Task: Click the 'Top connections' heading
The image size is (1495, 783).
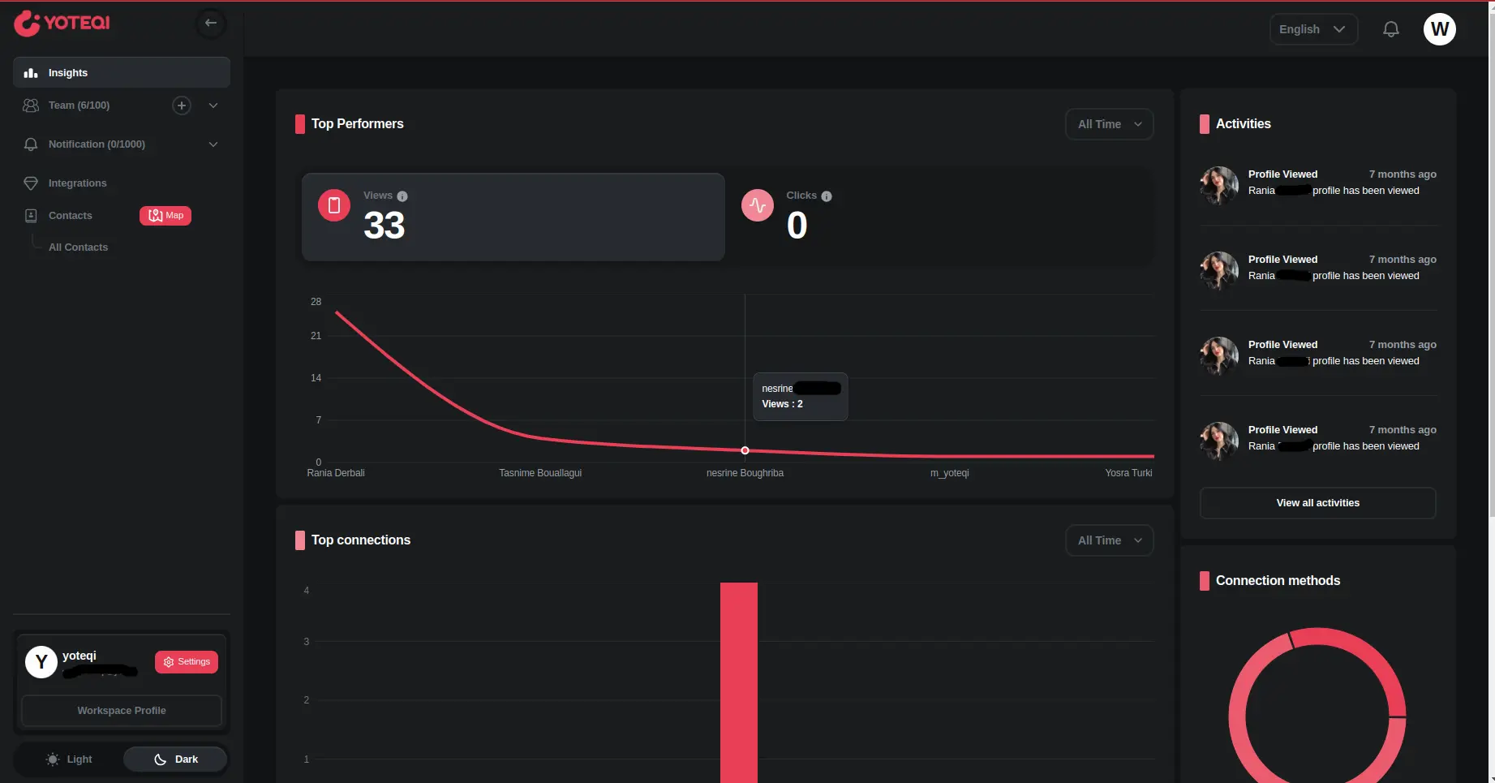Action: [x=361, y=540]
